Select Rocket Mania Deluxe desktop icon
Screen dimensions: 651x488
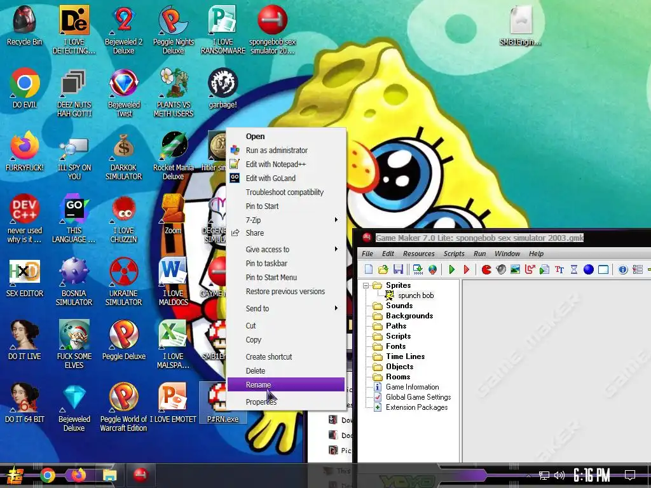point(174,156)
